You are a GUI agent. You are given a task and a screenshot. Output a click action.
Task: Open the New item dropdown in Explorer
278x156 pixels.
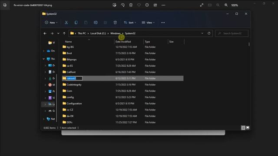point(51,23)
